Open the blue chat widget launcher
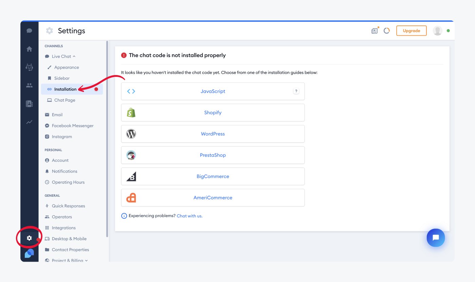This screenshot has width=475, height=282. (436, 237)
